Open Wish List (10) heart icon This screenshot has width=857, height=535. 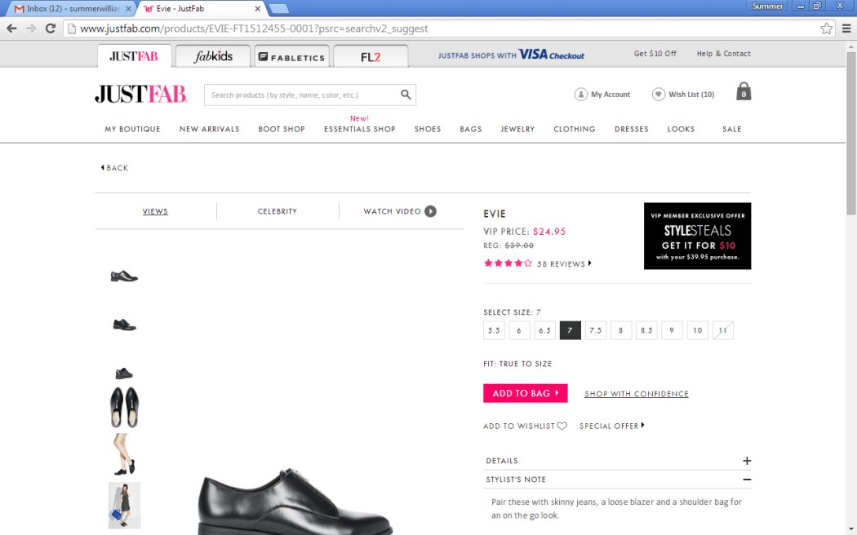coord(658,94)
